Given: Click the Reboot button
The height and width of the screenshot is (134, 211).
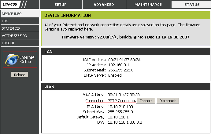Looking at the screenshot, I should click(x=20, y=74).
